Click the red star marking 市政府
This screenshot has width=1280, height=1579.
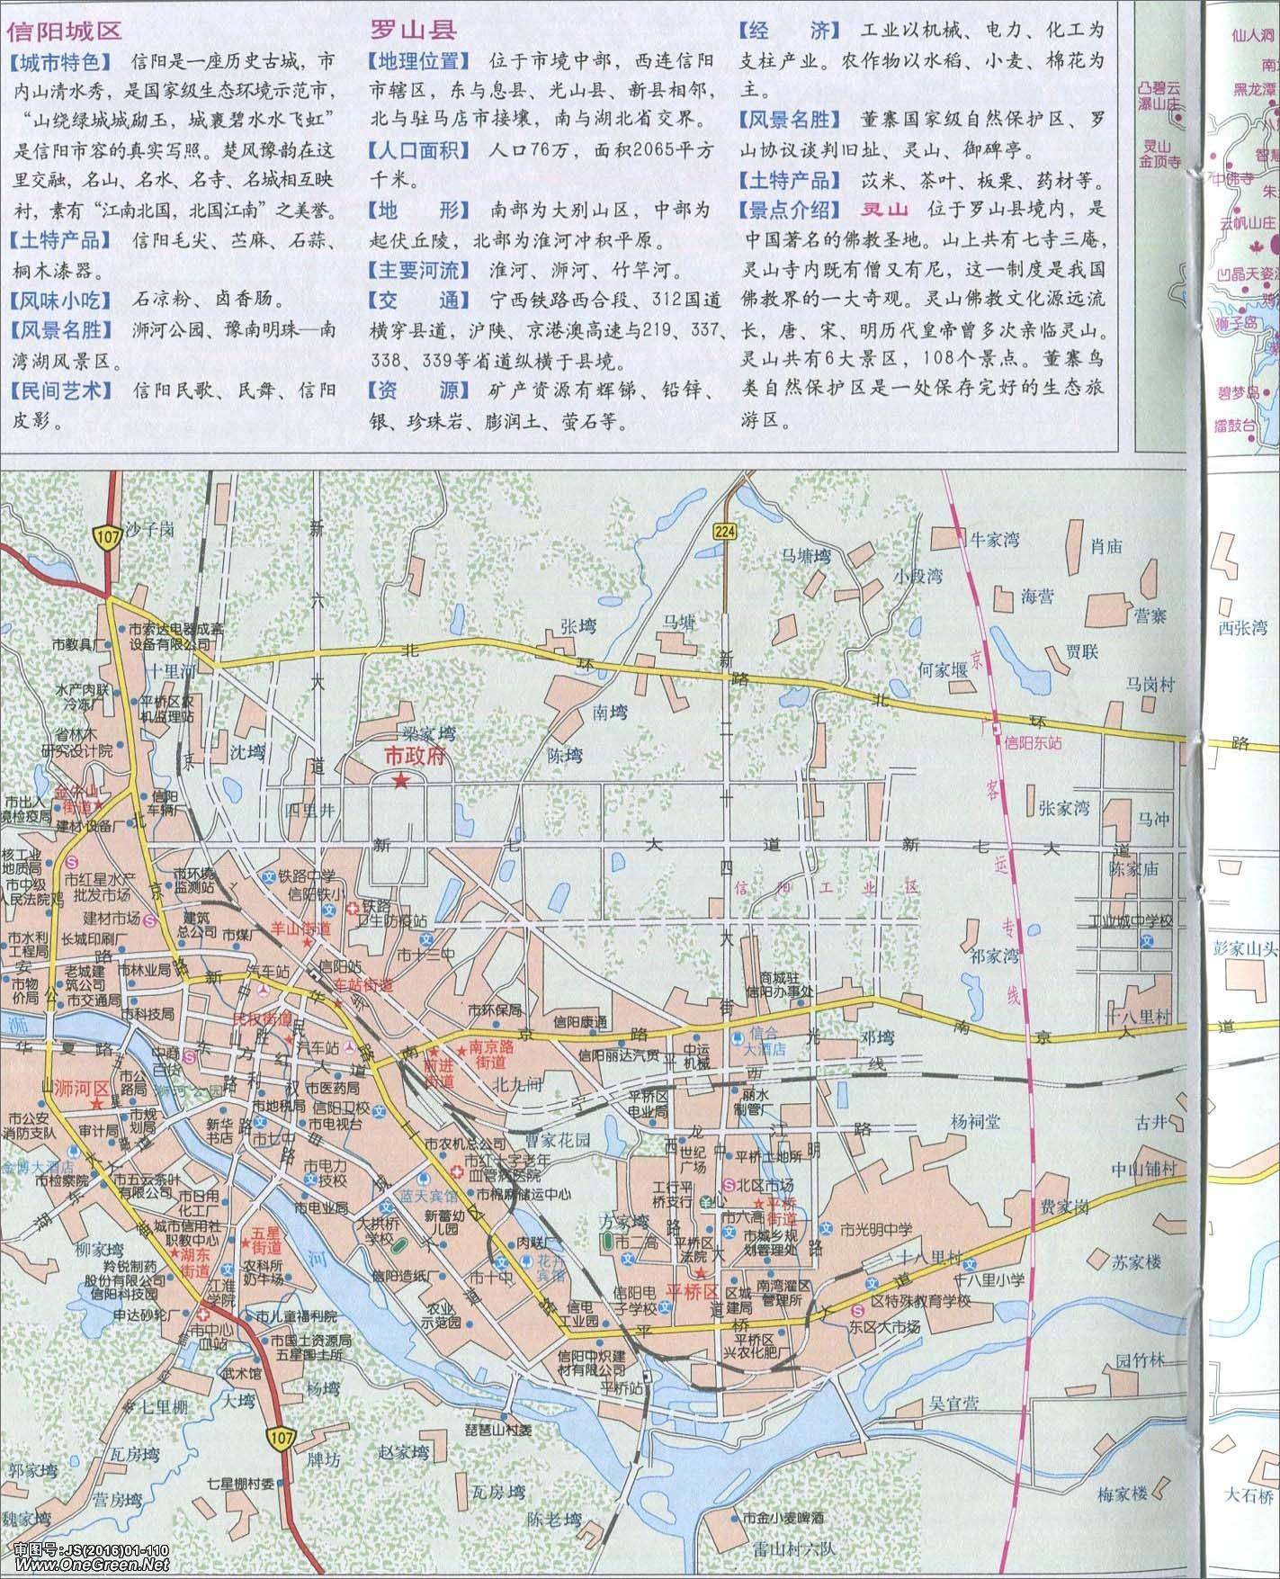399,781
